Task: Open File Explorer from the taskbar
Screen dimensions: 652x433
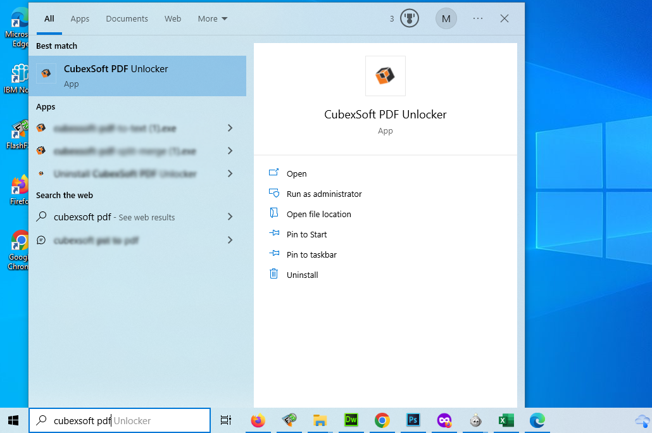Action: click(320, 420)
